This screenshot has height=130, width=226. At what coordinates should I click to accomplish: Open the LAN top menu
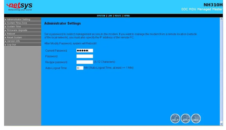[x=110, y=16]
